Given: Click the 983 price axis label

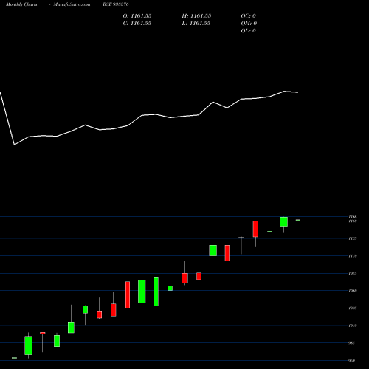Looking at the screenshot, I should (352, 343).
